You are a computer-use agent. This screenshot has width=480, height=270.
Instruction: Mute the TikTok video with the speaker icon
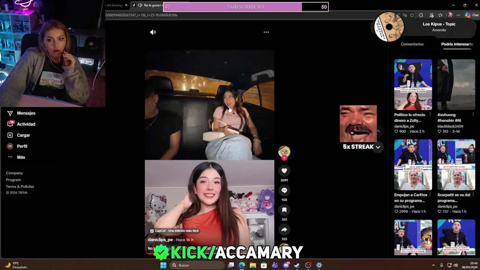pyautogui.click(x=153, y=32)
